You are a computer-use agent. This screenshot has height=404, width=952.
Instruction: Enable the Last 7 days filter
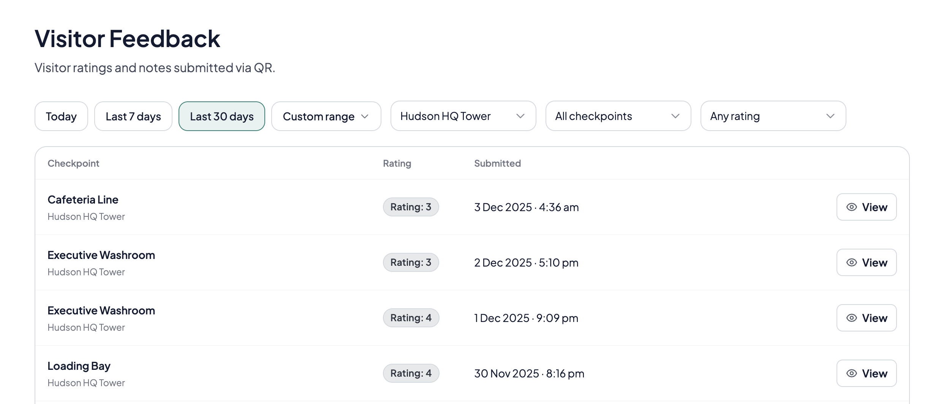[133, 116]
